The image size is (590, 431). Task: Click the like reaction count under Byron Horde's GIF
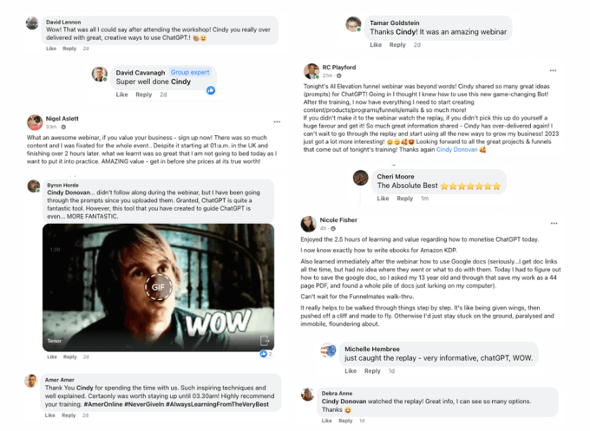[x=266, y=354]
